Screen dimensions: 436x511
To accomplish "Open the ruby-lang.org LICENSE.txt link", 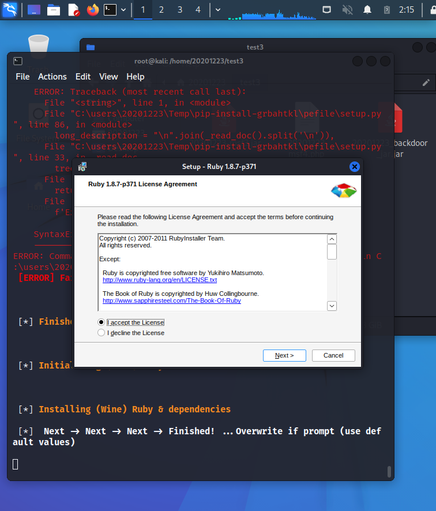I will click(160, 280).
